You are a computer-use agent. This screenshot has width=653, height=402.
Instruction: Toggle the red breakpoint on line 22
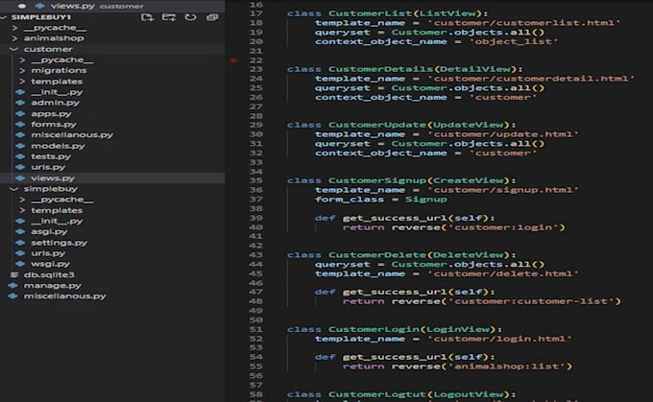[234, 60]
